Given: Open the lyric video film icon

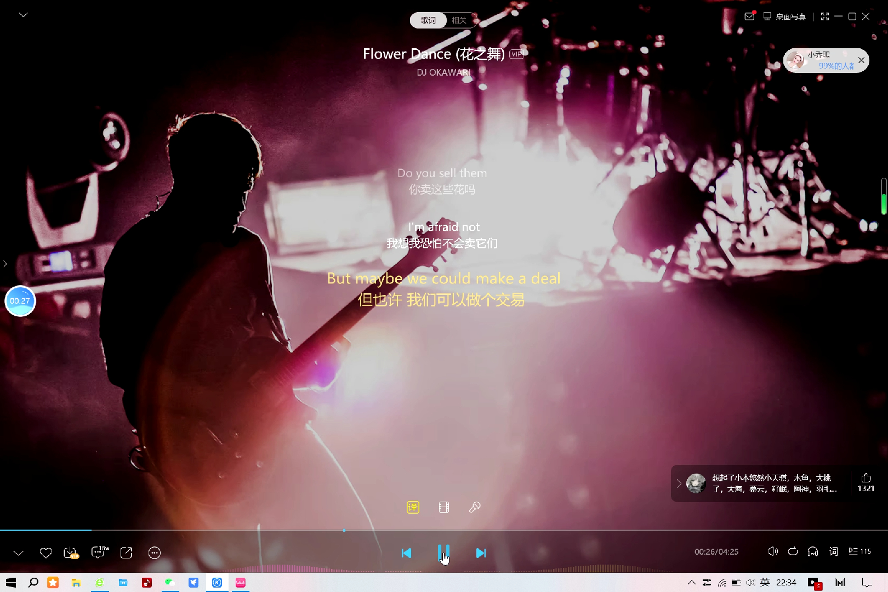Looking at the screenshot, I should [444, 508].
